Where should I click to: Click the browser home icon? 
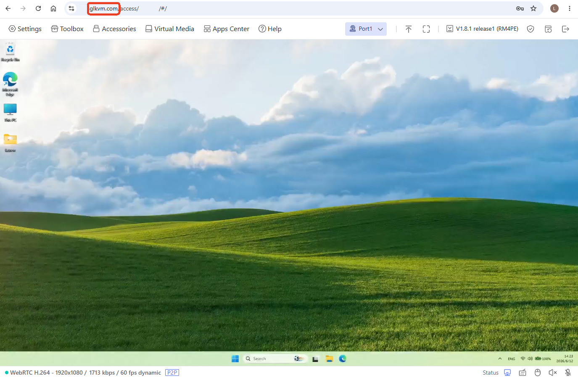[x=53, y=8]
